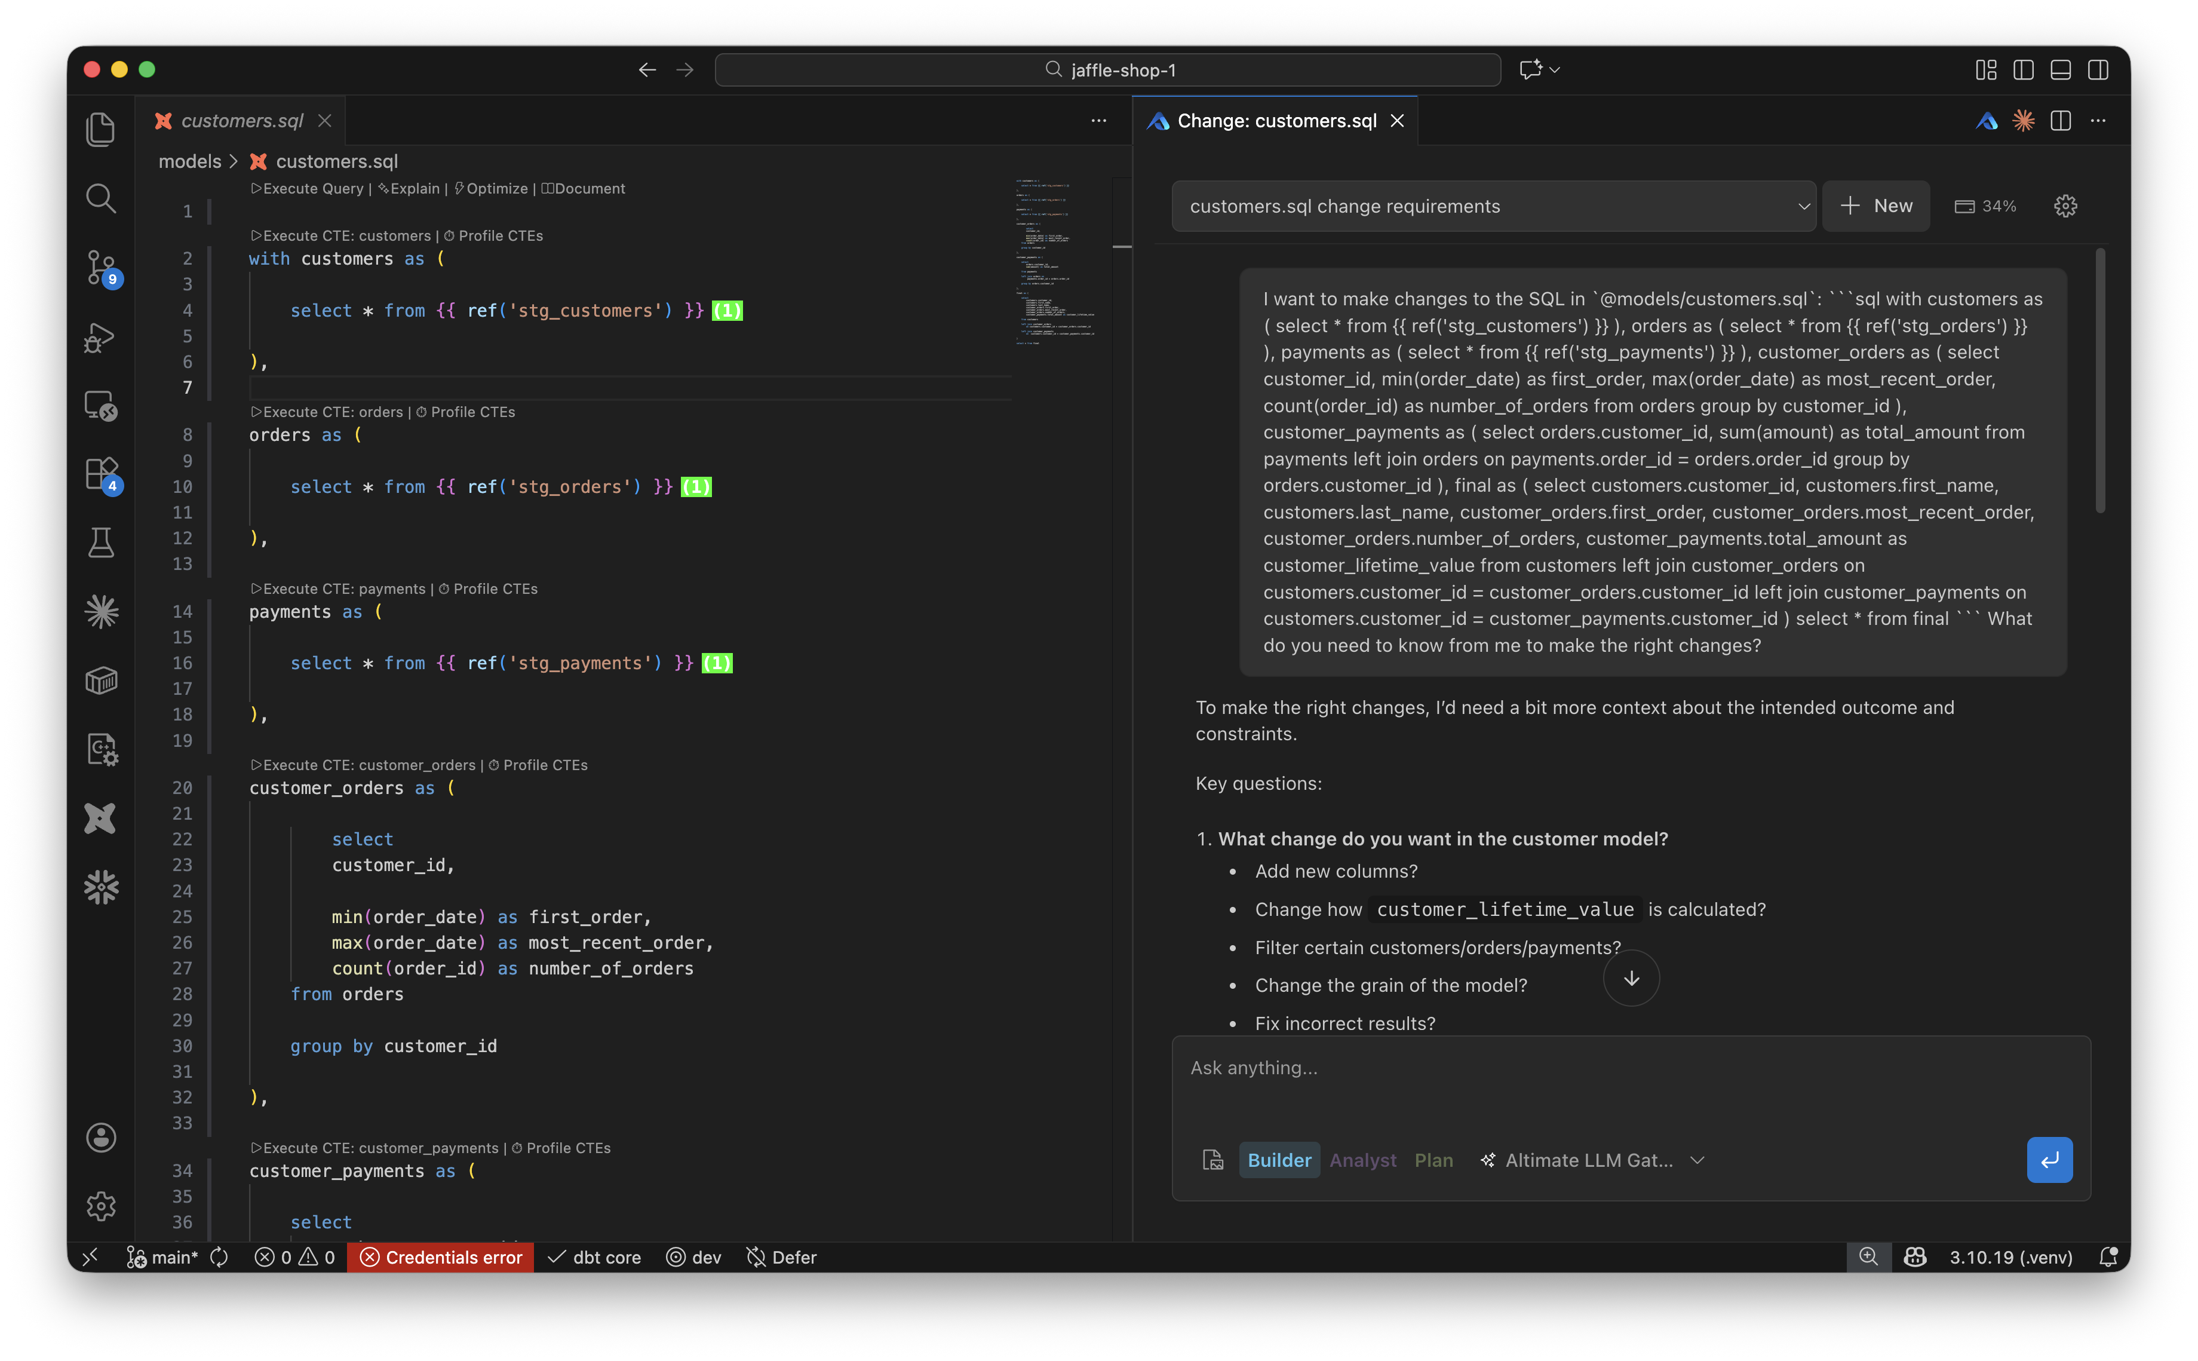Click the Optimize code lens

click(491, 188)
